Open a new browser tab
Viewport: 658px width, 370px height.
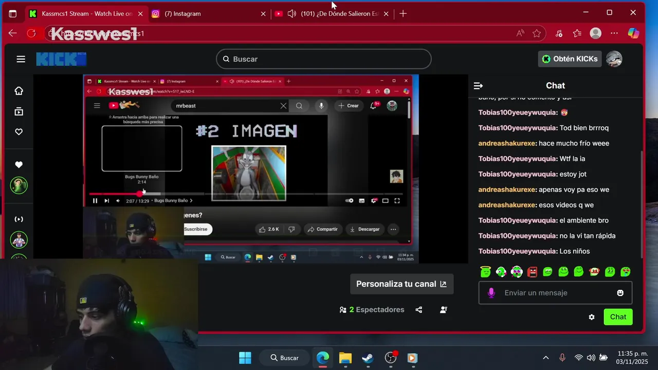tap(403, 14)
